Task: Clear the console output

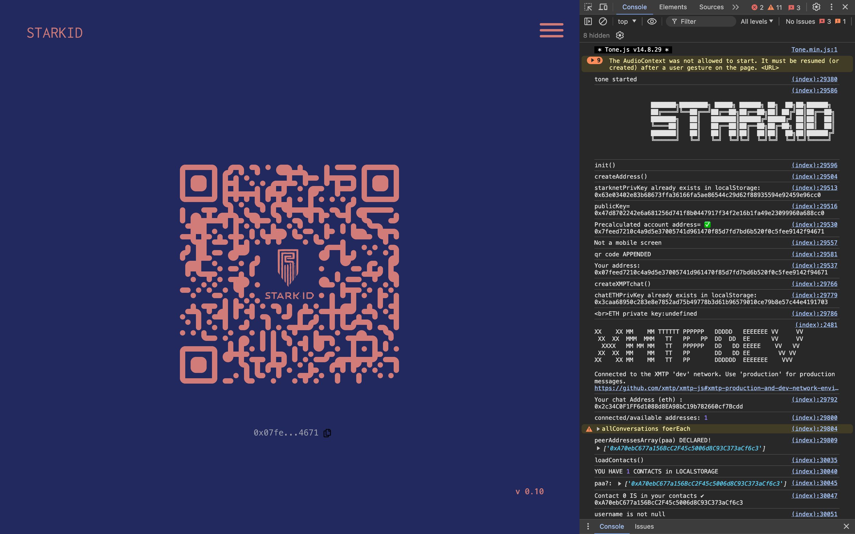Action: (603, 22)
